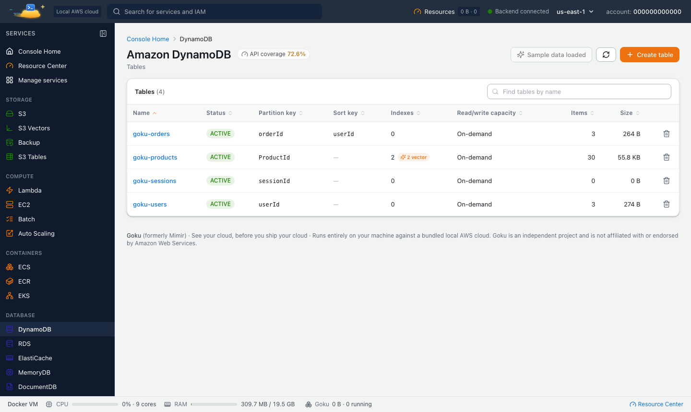Open the goku-orders table link
Viewport: 691px width, 412px height.
151,134
